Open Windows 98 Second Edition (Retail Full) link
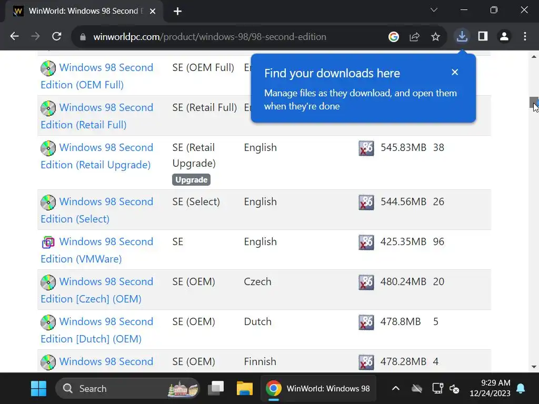The image size is (539, 404). tap(97, 116)
